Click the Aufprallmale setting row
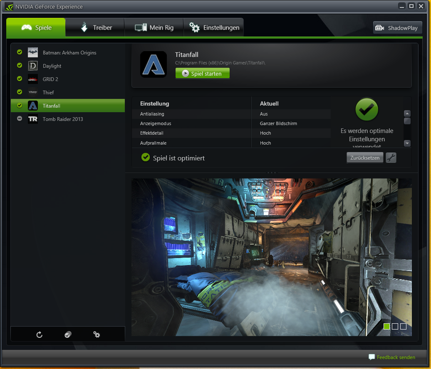The width and height of the screenshot is (431, 369). [231, 143]
